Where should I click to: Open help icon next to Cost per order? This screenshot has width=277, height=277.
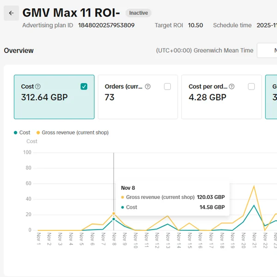(232, 87)
